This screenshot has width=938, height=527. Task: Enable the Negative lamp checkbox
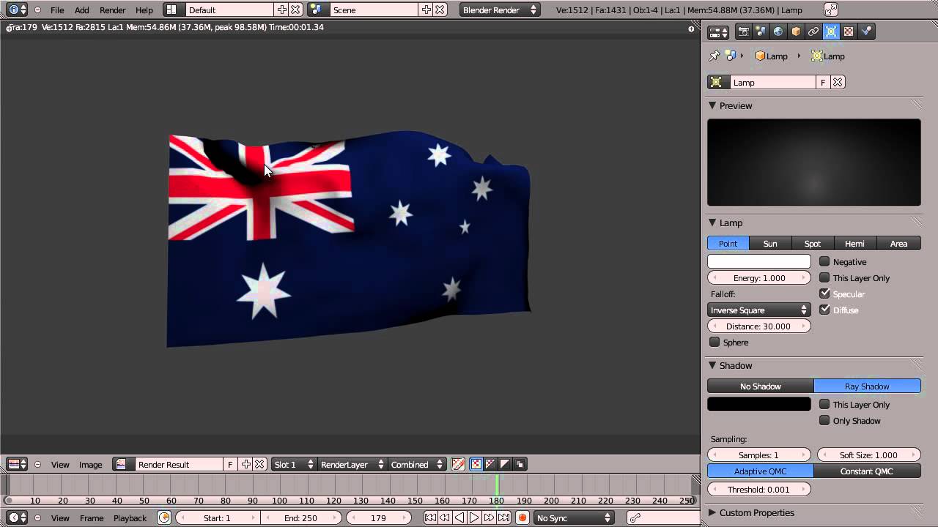[x=824, y=261]
